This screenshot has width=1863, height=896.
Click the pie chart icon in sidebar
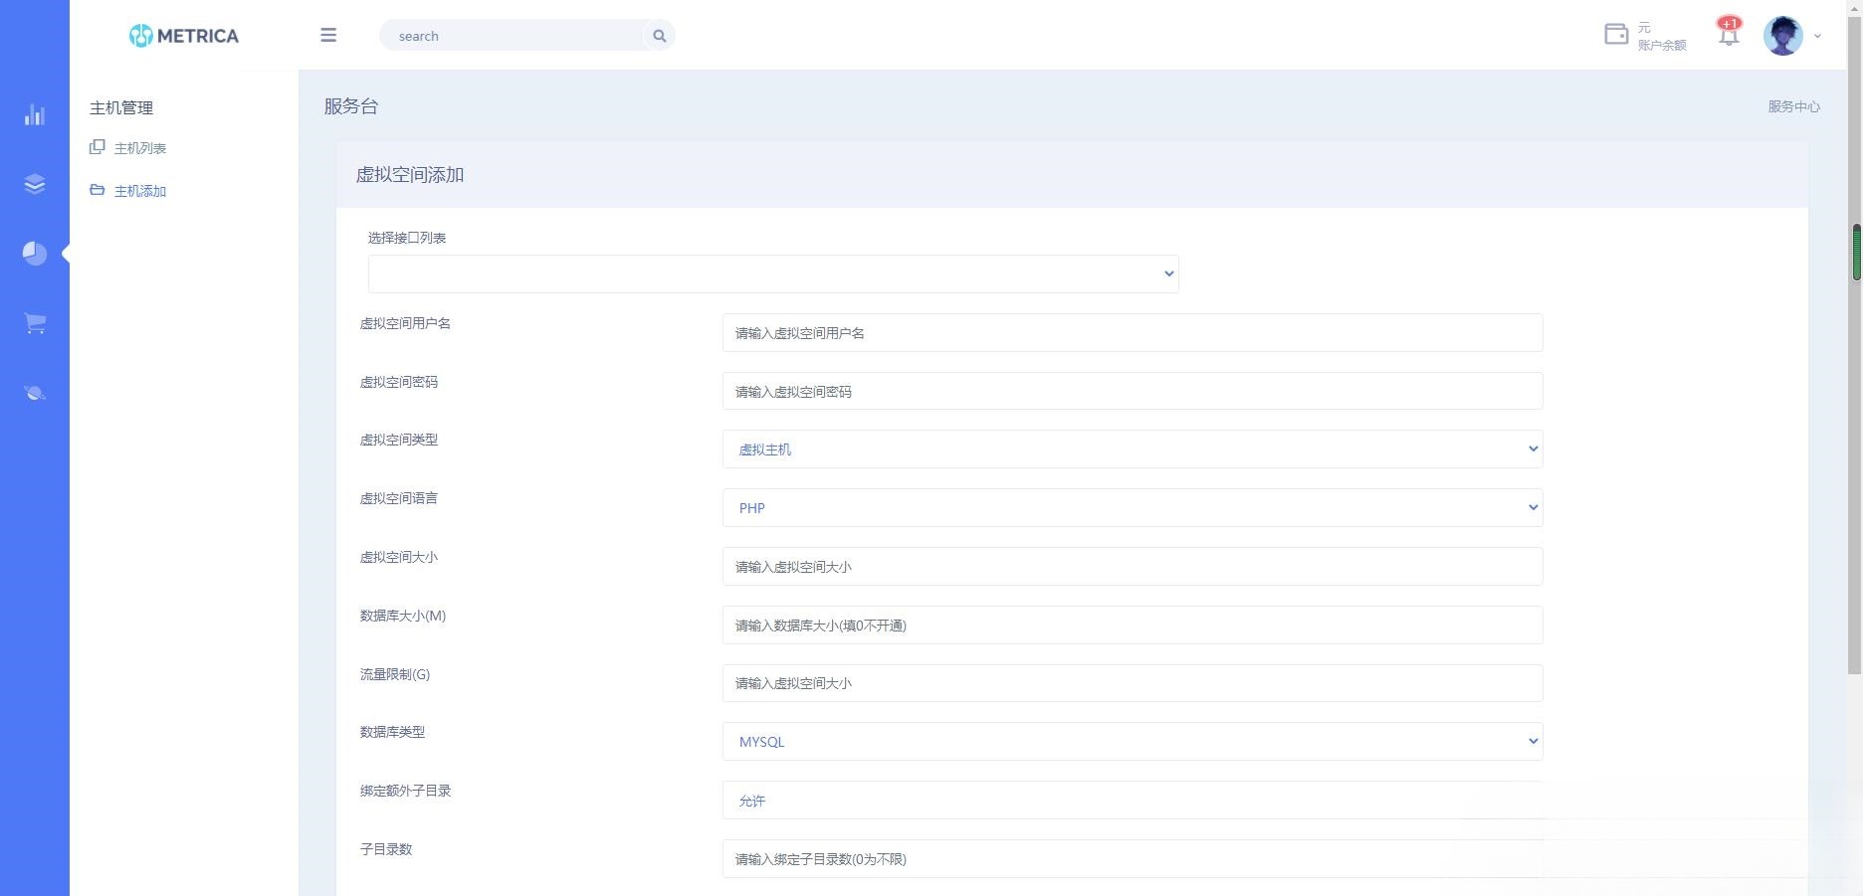[x=34, y=253]
